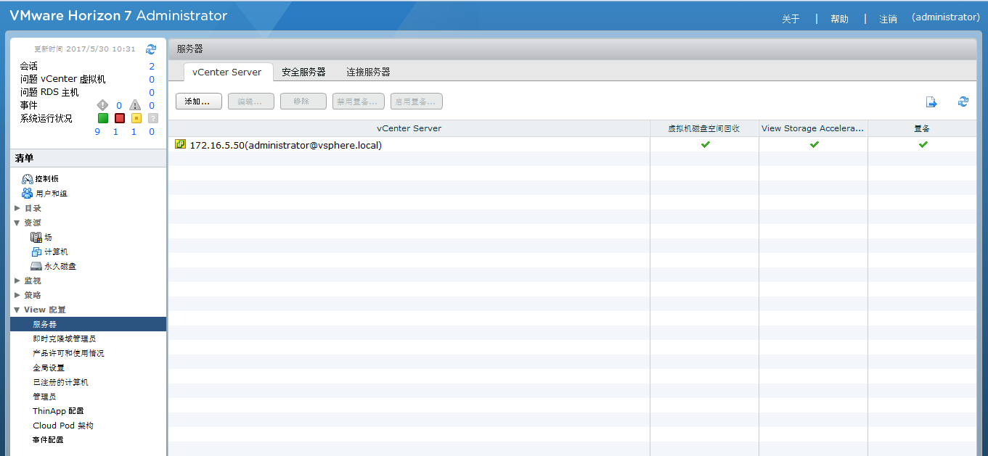Click the 编辑... button

[x=250, y=101]
